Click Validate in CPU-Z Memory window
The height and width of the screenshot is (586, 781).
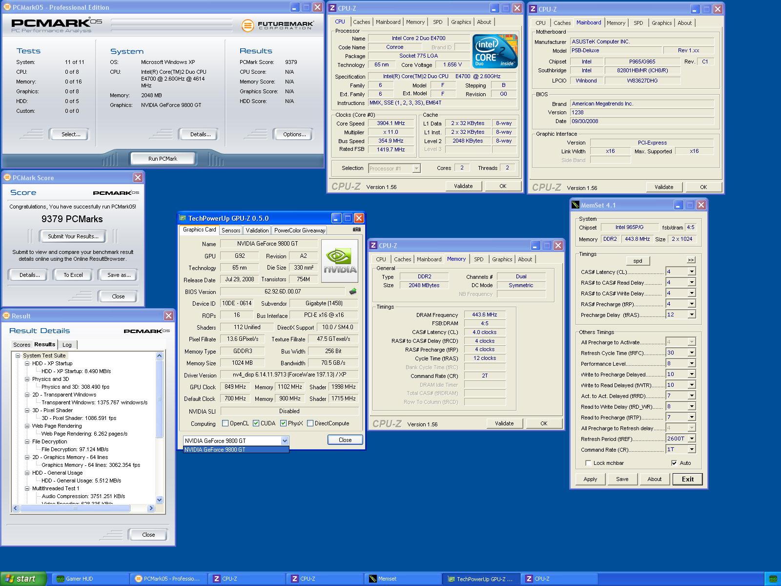coord(504,423)
